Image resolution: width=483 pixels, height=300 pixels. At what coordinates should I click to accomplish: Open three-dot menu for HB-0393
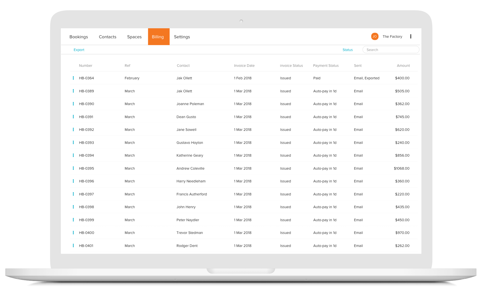pyautogui.click(x=73, y=143)
